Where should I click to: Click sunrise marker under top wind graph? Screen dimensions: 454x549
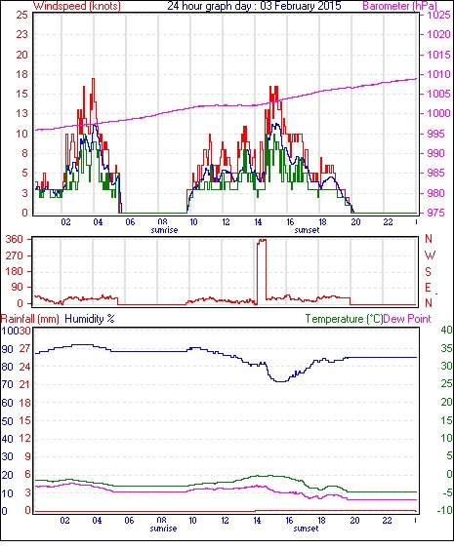[164, 230]
